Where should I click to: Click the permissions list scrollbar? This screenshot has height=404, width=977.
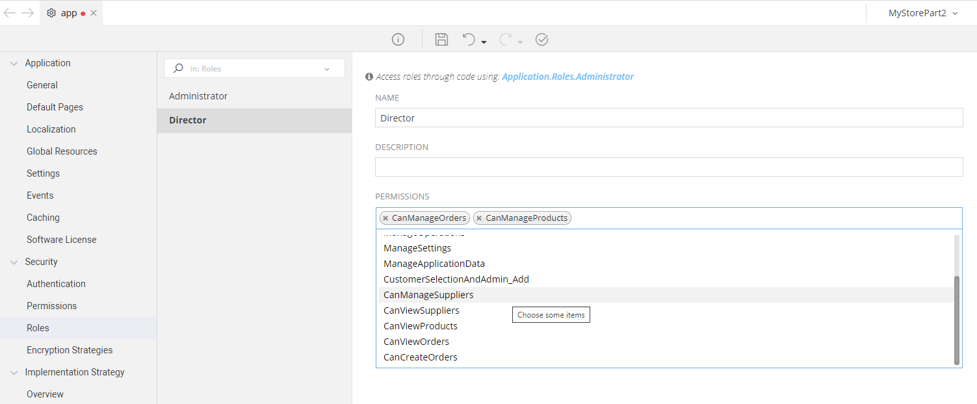956,318
